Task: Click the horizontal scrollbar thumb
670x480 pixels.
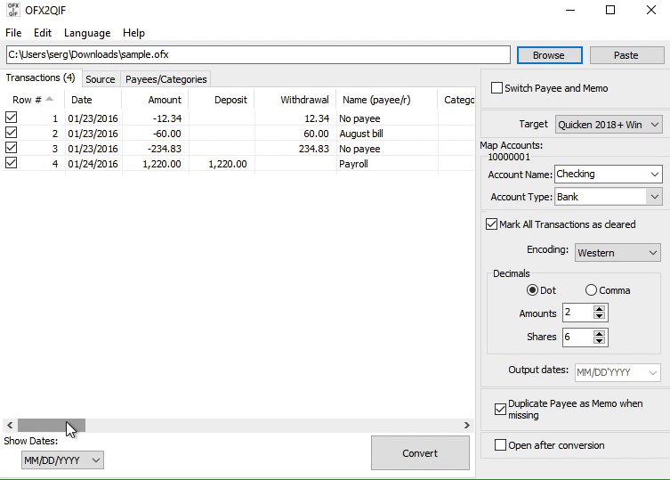Action: click(x=52, y=426)
